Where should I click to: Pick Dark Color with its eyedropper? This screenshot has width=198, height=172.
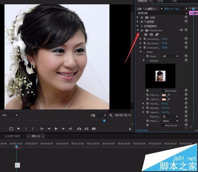[168, 95]
